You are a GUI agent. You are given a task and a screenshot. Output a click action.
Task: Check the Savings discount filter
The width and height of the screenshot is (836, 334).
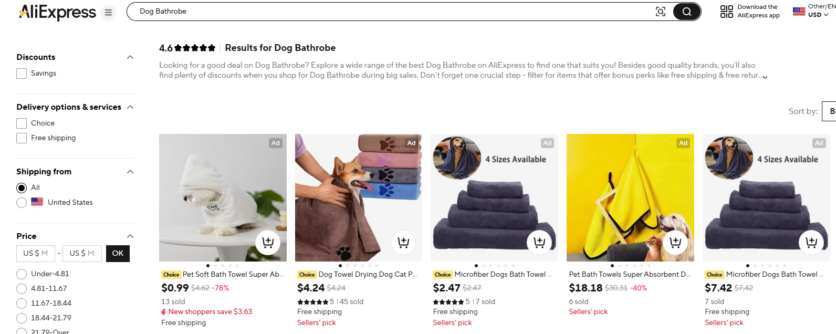tap(21, 74)
